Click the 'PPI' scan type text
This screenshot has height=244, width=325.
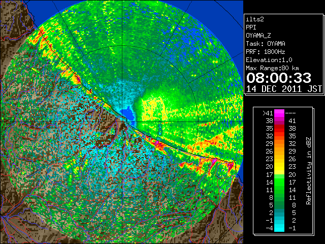pyautogui.click(x=251, y=27)
